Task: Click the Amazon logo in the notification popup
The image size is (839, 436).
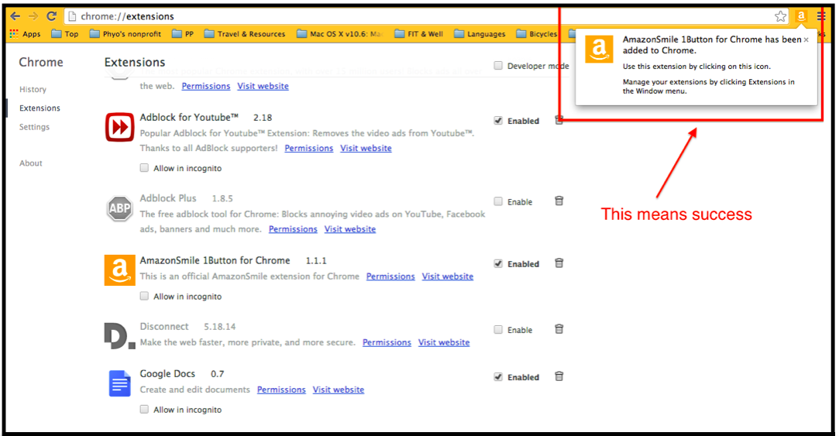Action: (x=599, y=50)
